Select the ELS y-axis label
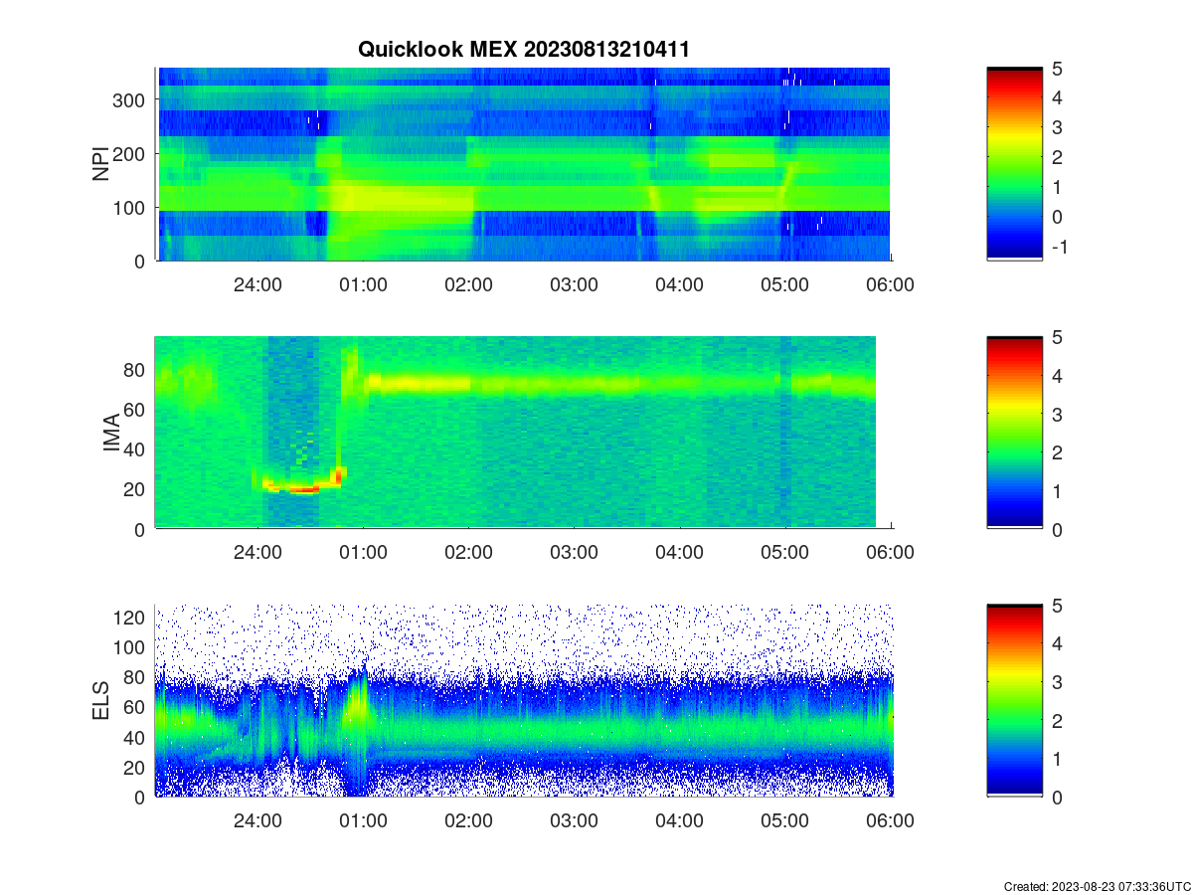The image size is (1193, 895). (x=101, y=701)
